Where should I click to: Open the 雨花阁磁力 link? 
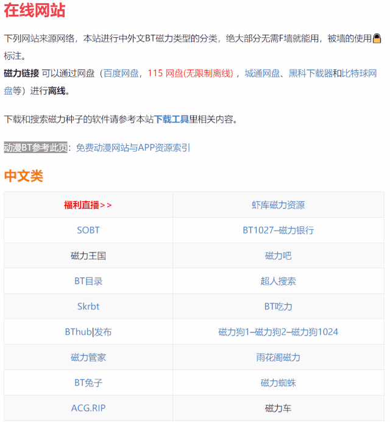(x=278, y=357)
